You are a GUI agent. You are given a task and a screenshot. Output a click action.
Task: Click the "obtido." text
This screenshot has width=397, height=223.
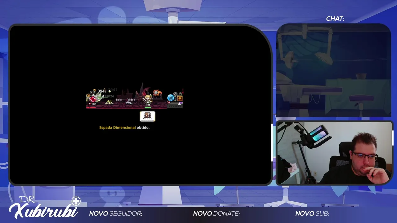tap(143, 128)
